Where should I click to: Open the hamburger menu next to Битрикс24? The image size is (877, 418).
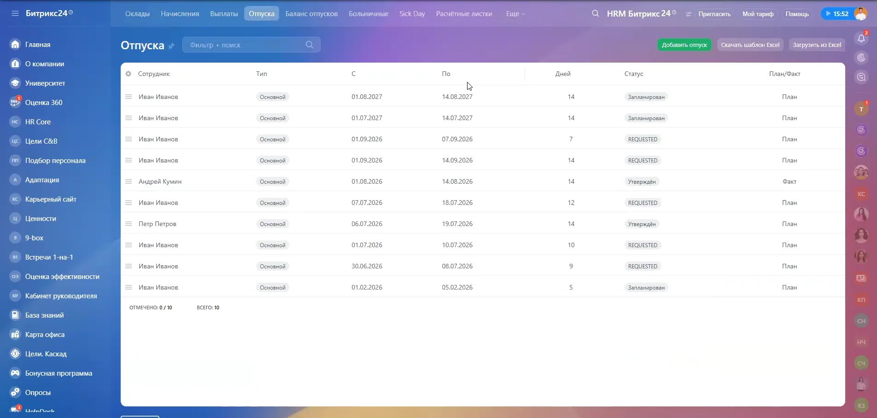point(15,13)
